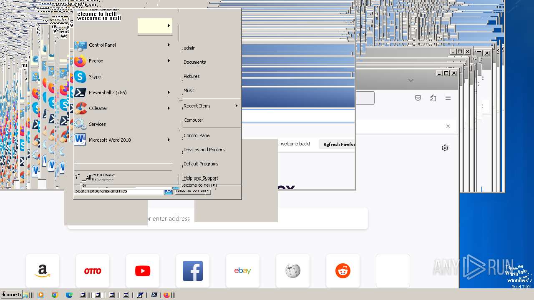This screenshot has width=534, height=300.
Task: Open new tab settings gear in Firefox
Action: click(x=445, y=148)
